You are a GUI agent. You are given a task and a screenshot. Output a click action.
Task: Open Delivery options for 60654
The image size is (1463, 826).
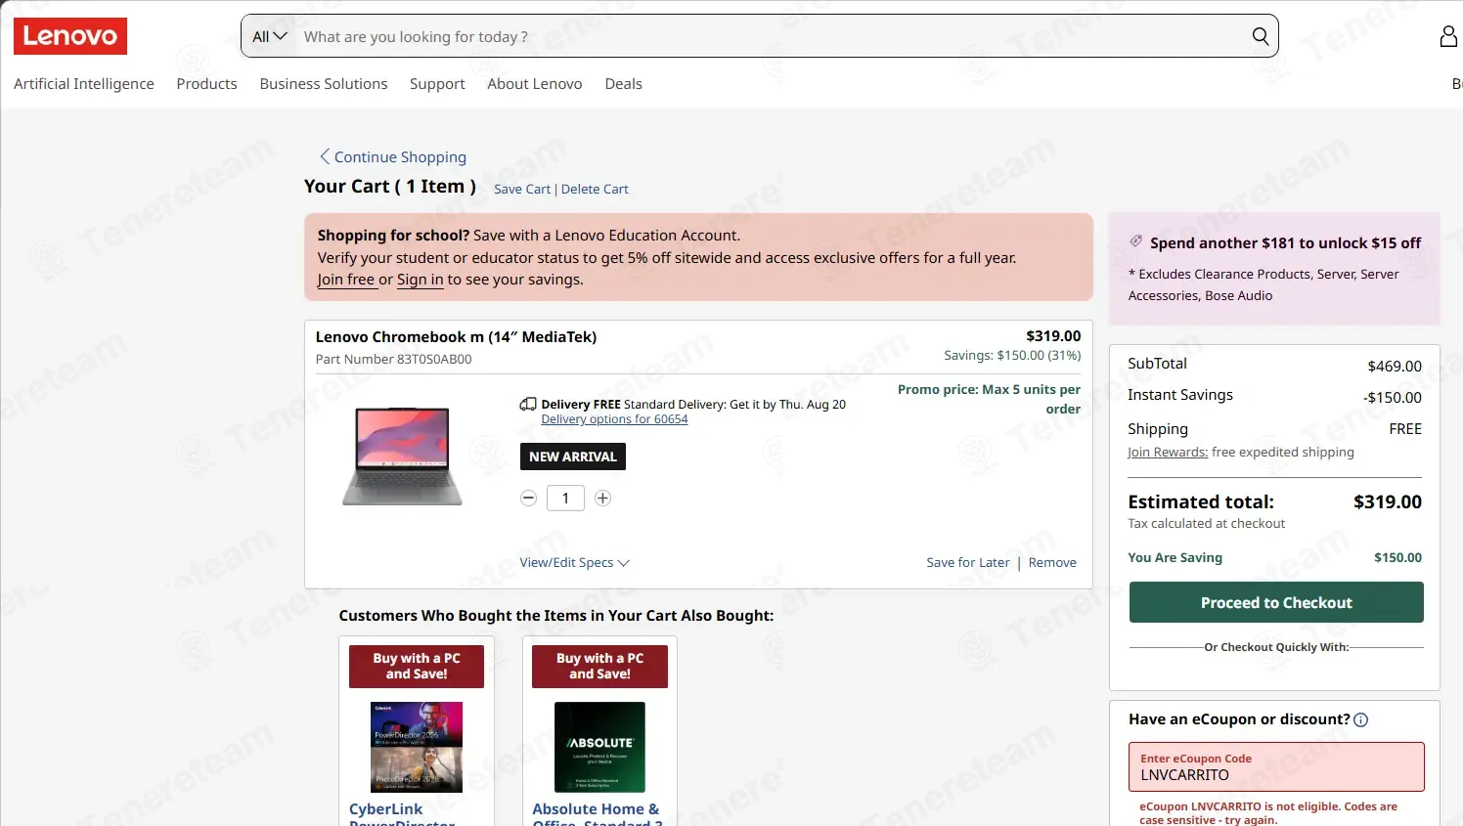coord(614,419)
